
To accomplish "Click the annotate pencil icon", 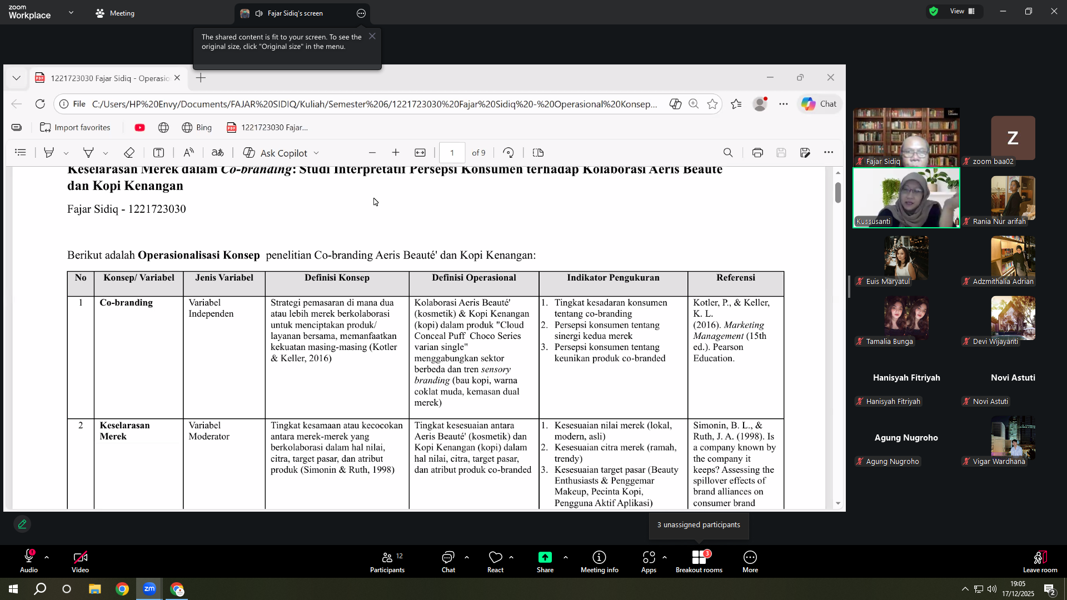I will point(22,524).
